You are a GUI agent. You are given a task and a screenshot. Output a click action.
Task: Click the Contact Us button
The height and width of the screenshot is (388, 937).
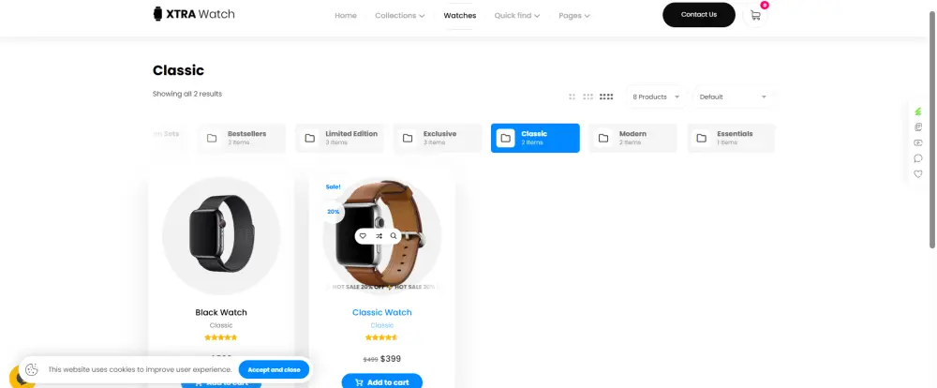pos(699,15)
